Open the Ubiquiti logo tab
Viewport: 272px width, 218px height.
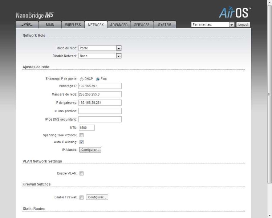[x=27, y=25]
